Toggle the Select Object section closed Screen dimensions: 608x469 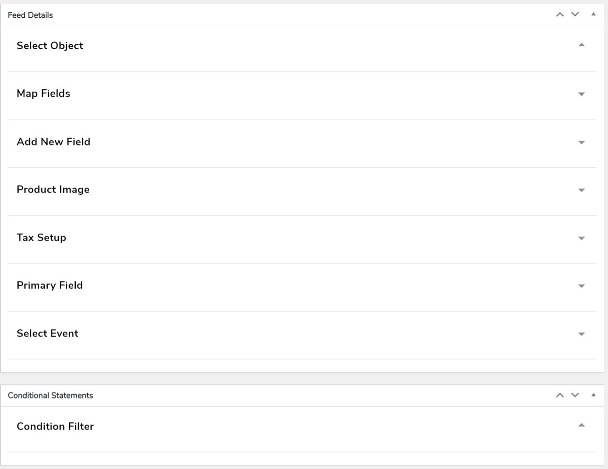click(581, 45)
